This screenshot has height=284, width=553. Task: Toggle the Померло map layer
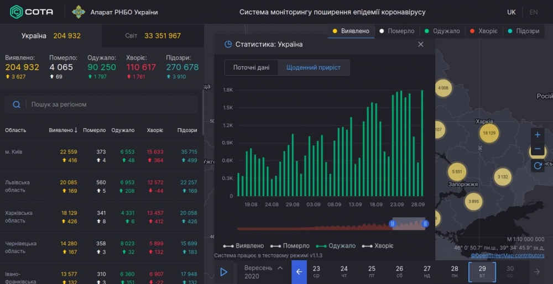coord(397,31)
